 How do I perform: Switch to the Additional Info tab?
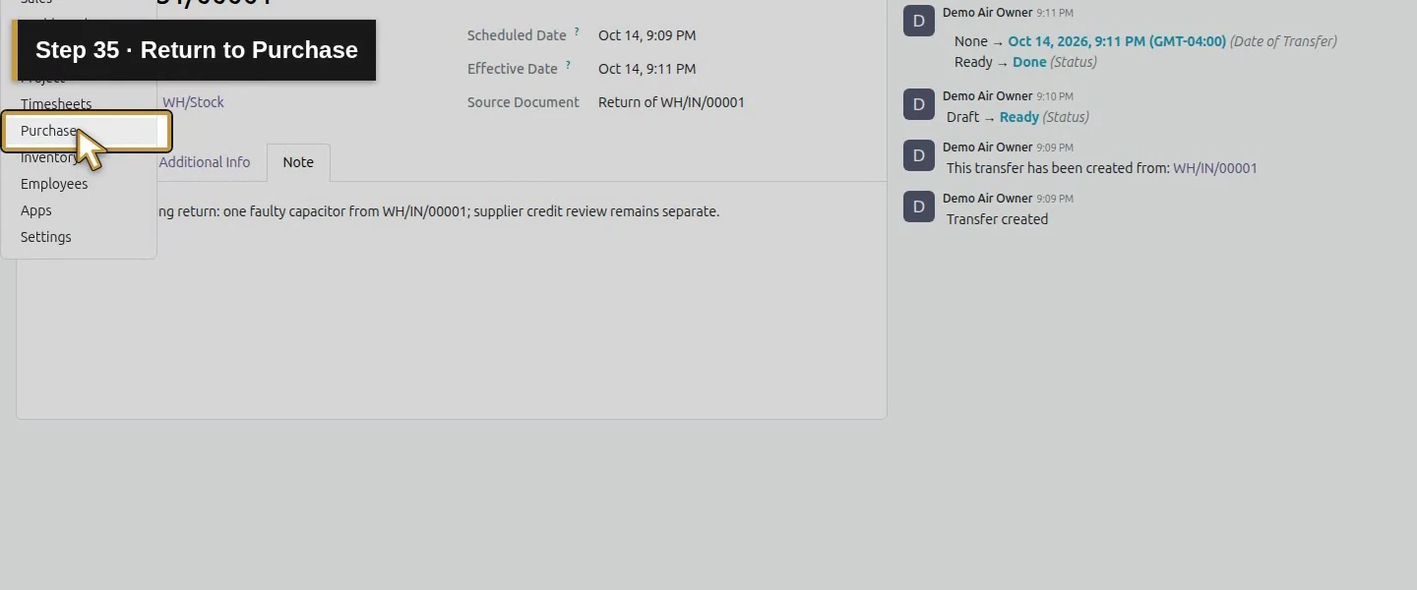click(x=205, y=162)
